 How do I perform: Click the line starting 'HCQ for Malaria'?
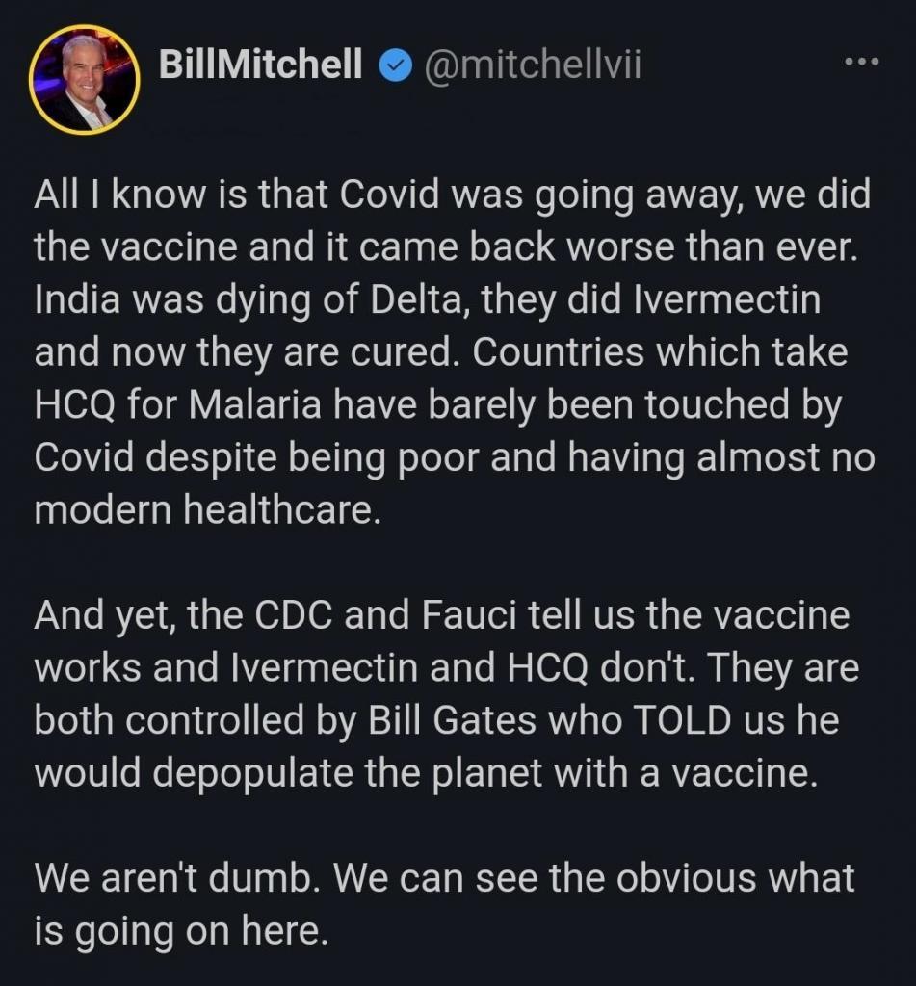438,405
